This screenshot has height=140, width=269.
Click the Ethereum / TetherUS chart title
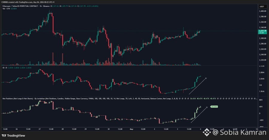pos(26,6)
